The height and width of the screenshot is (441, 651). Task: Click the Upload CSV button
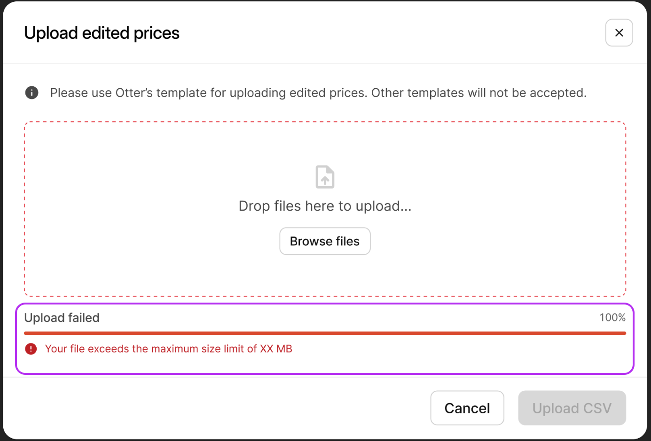coord(572,408)
